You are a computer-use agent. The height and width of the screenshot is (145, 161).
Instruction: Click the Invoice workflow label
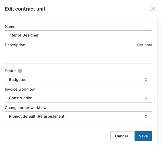point(20,89)
